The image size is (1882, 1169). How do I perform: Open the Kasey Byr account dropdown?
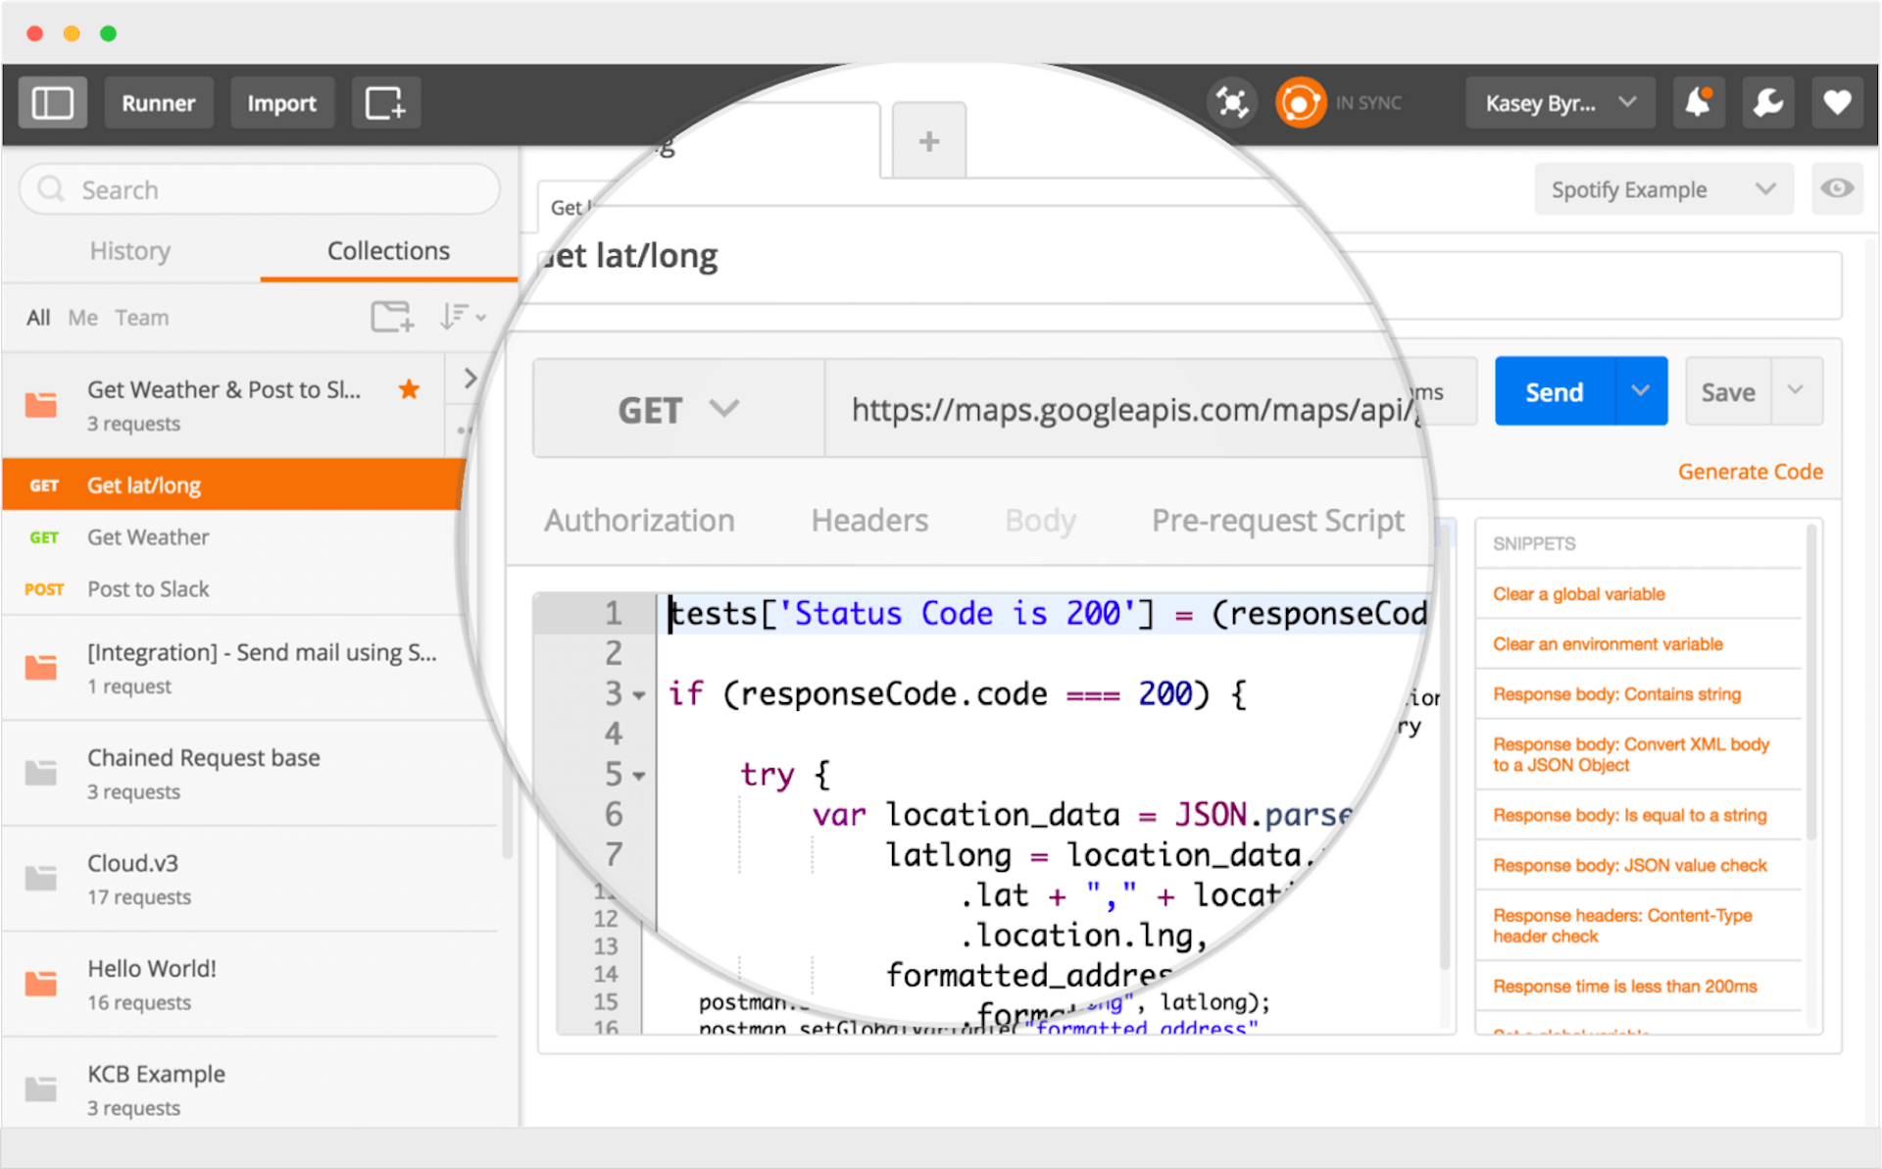pyautogui.click(x=1560, y=102)
